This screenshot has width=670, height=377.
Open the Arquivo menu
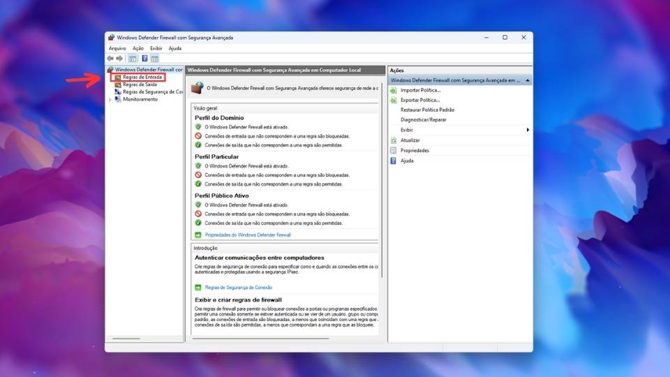click(117, 48)
